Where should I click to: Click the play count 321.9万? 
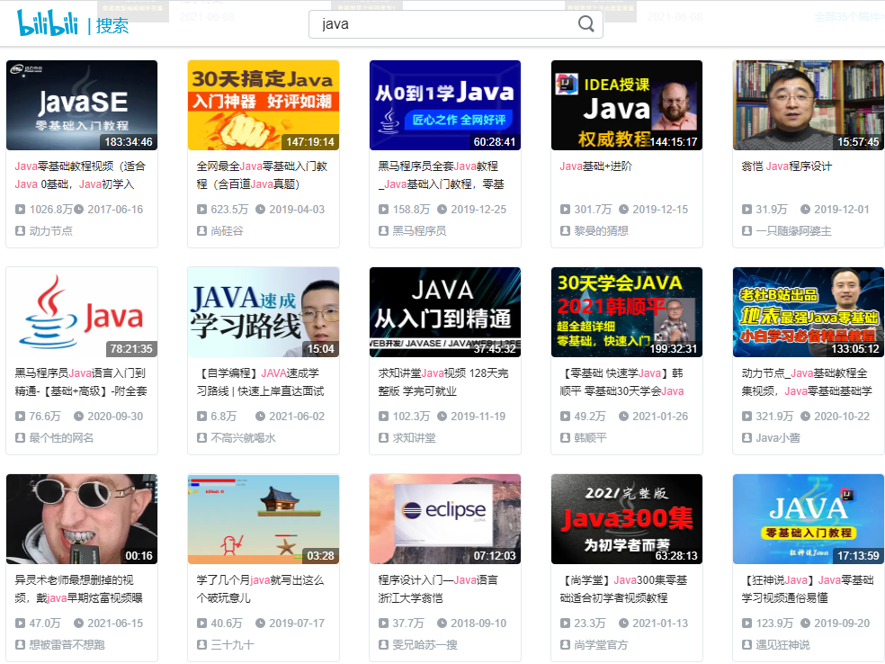tap(775, 417)
